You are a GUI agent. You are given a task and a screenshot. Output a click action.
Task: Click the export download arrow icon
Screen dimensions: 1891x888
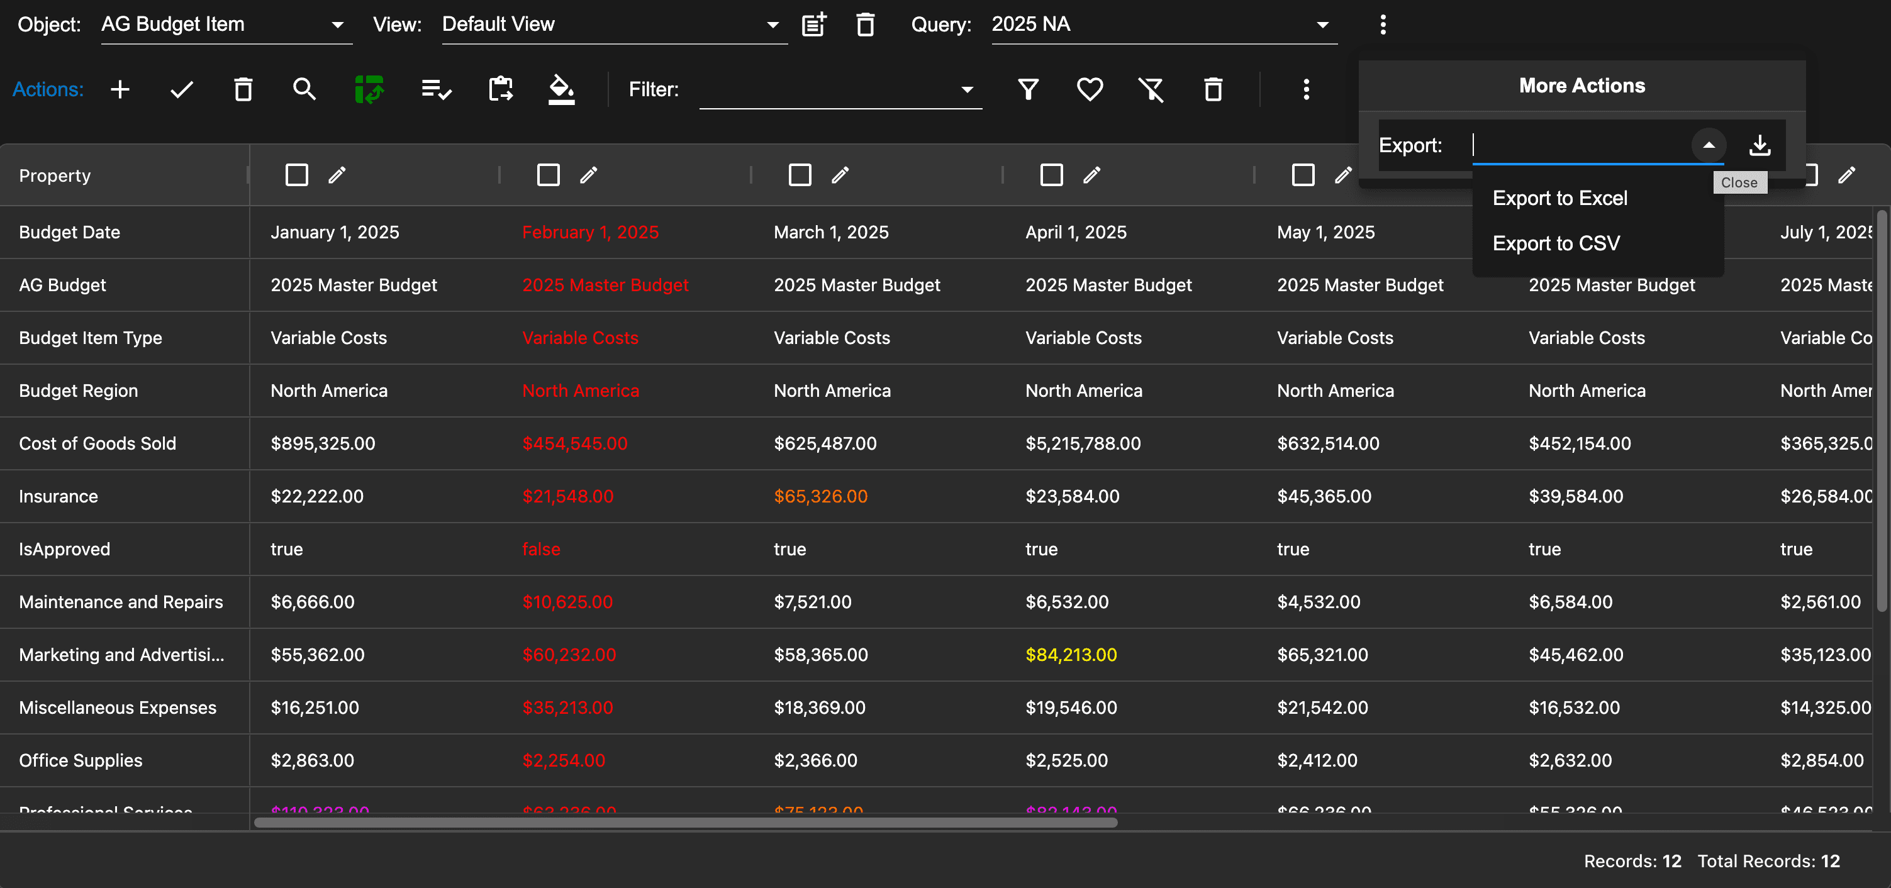1760,145
